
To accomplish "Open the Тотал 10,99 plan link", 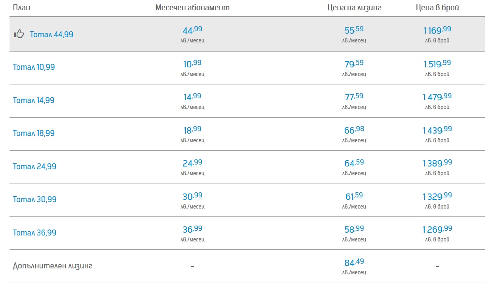I will pos(34,67).
